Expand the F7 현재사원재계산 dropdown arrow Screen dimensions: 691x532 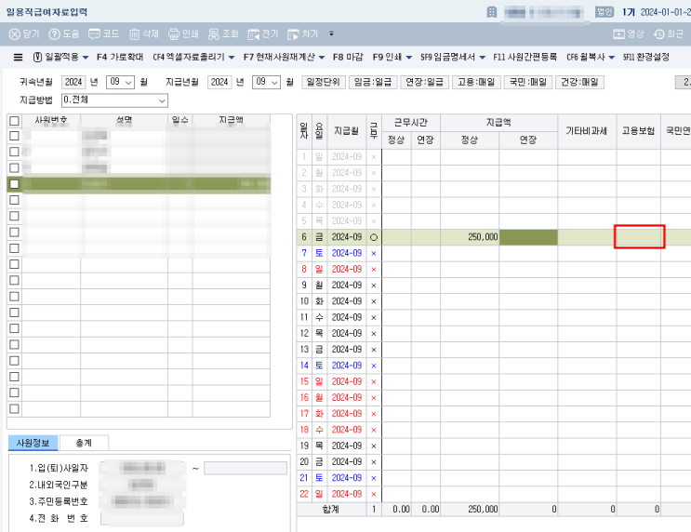(x=322, y=58)
